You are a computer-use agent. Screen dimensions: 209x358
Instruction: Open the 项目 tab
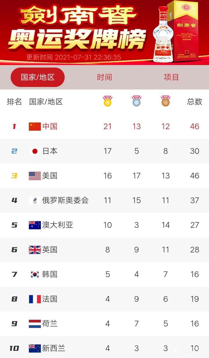[x=171, y=77]
